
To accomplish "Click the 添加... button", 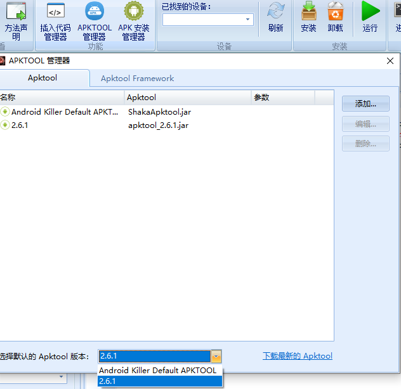I will click(x=365, y=104).
